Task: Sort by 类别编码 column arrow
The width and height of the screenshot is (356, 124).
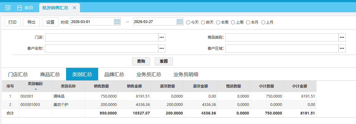Action: click(35, 89)
